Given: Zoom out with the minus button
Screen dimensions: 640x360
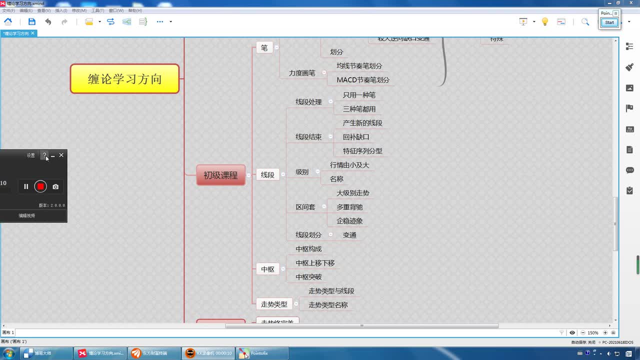Looking at the screenshot, I should click(x=583, y=332).
